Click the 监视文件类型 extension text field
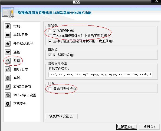 coord(100,74)
